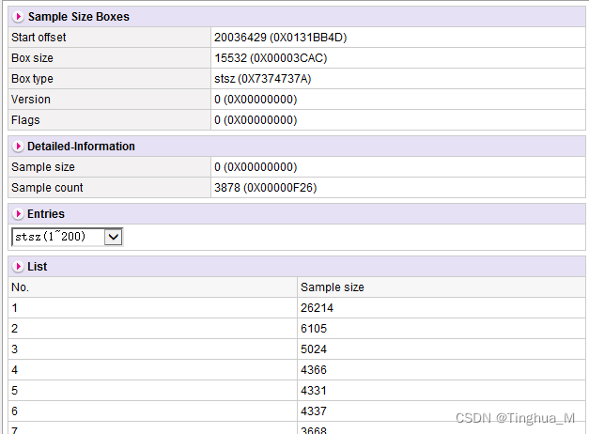
Task: Click the Sample Size Boxes section header
Action: click(297, 17)
